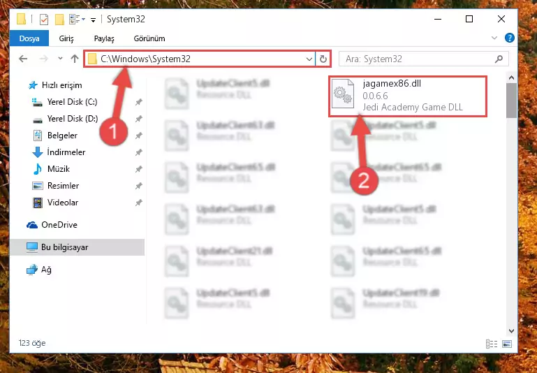Open Yerel Disk (D:) in sidebar
Viewport: 537px width, 373px height.
(72, 119)
